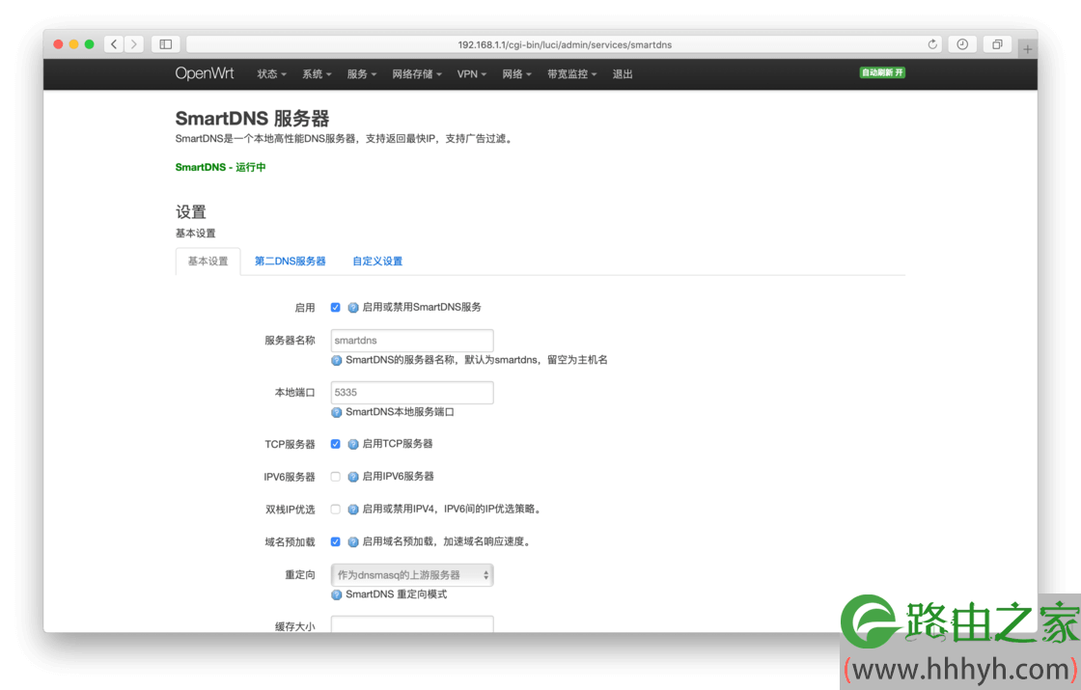This screenshot has height=690, width=1081.
Task: Click the 本地端口 input field
Action: point(412,392)
